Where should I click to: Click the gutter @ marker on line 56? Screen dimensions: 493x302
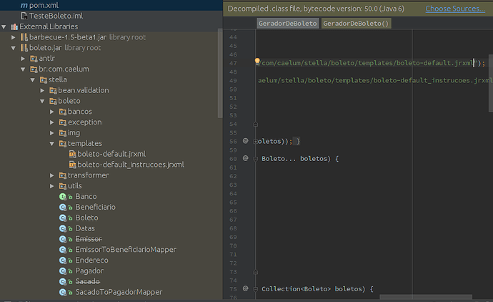pos(246,141)
